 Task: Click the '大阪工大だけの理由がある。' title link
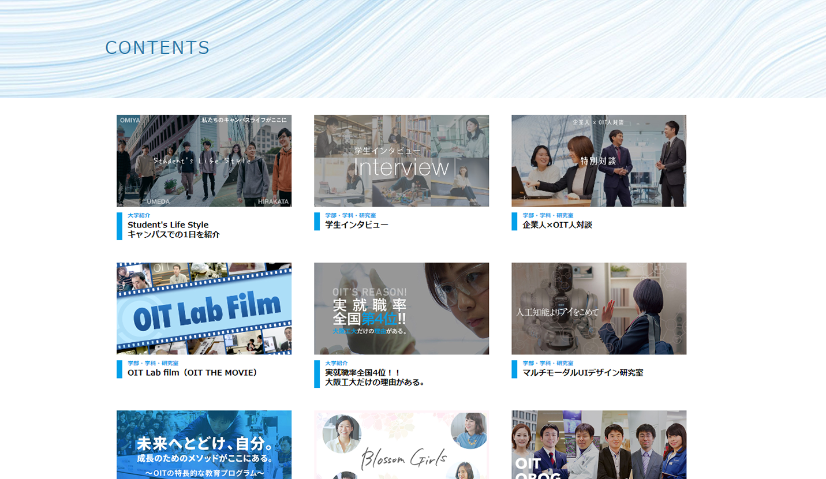[x=375, y=382]
